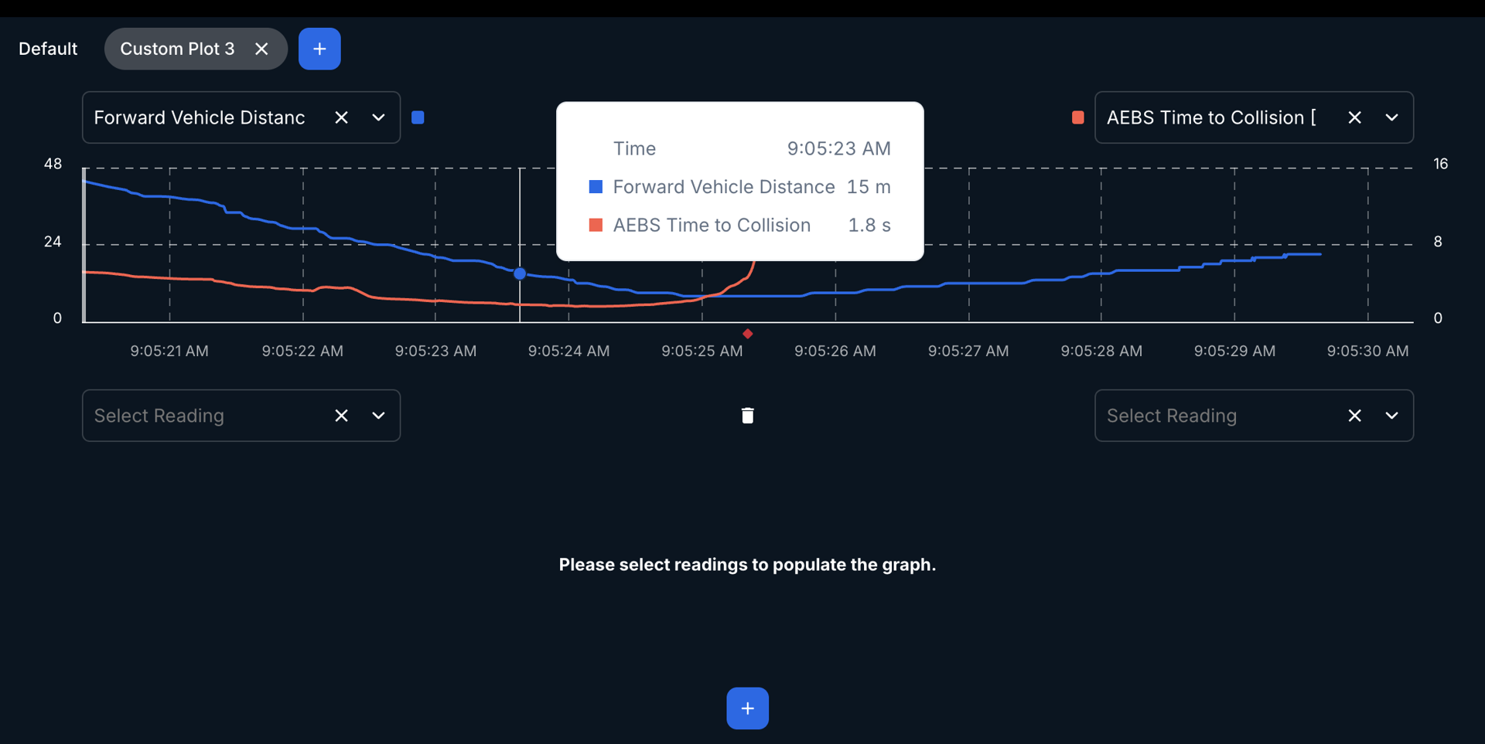Image resolution: width=1485 pixels, height=744 pixels.
Task: Switch to the Default tab
Action: point(48,49)
